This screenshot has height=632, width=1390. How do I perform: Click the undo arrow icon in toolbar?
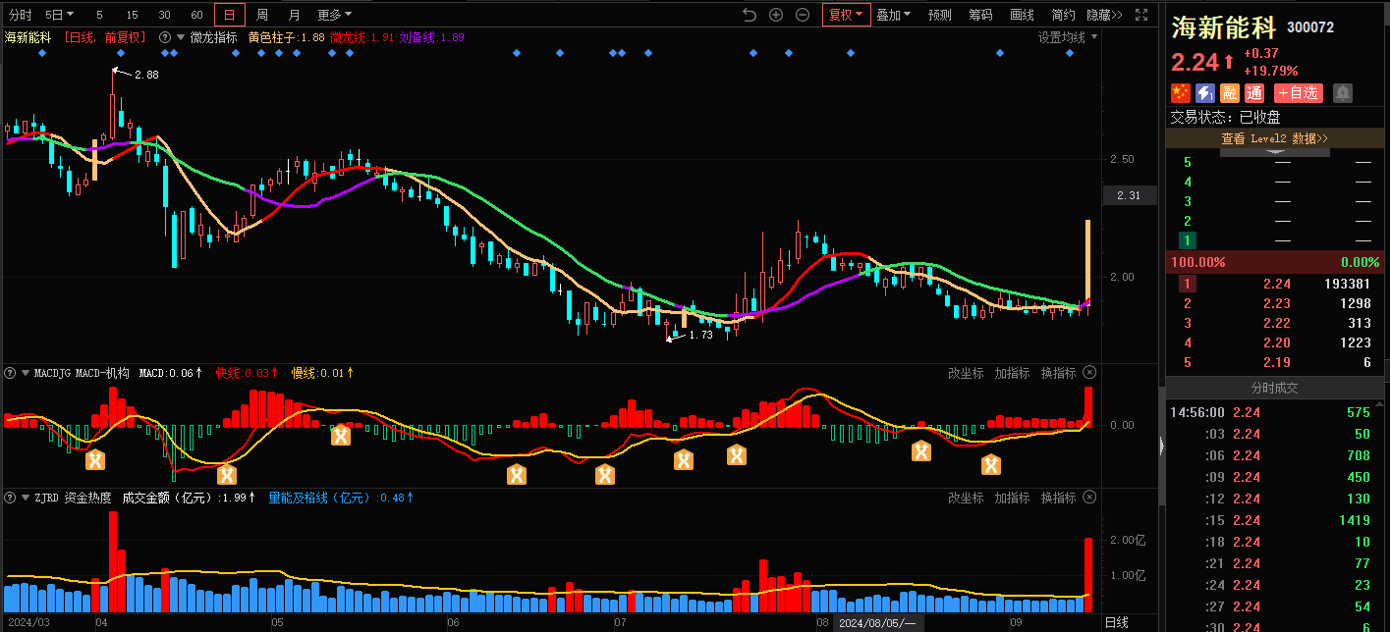coord(750,15)
